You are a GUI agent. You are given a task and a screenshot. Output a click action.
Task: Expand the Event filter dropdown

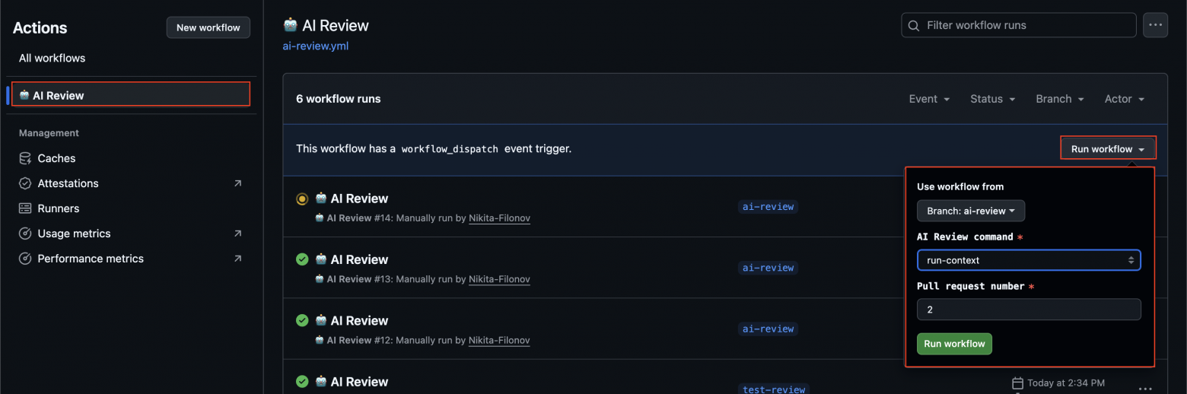coord(929,99)
